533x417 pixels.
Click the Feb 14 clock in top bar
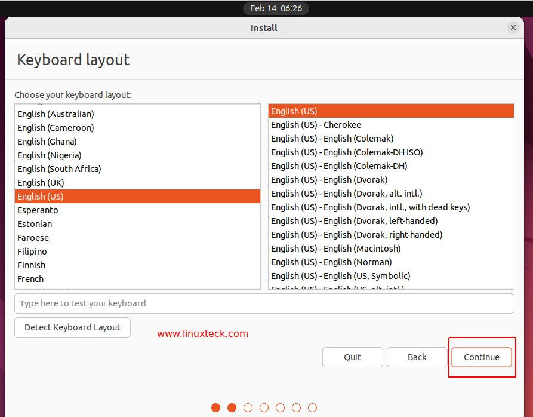tap(275, 8)
